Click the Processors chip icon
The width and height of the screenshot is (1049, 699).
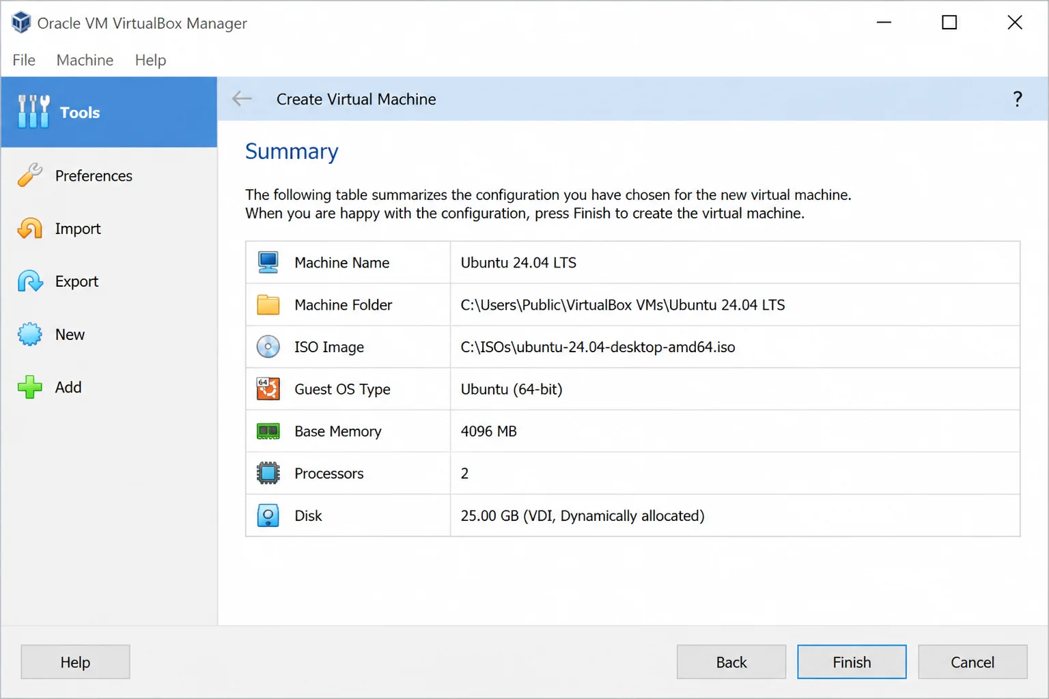click(x=268, y=473)
